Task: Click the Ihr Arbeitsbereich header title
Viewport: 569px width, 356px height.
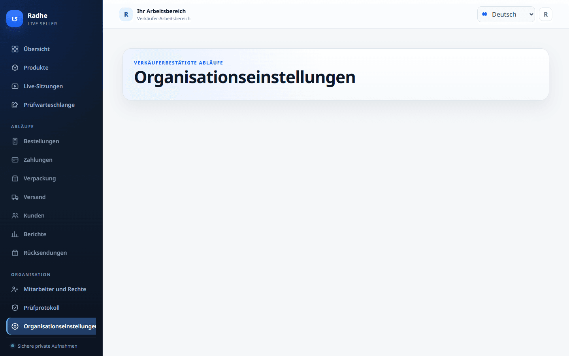Action: point(161,11)
